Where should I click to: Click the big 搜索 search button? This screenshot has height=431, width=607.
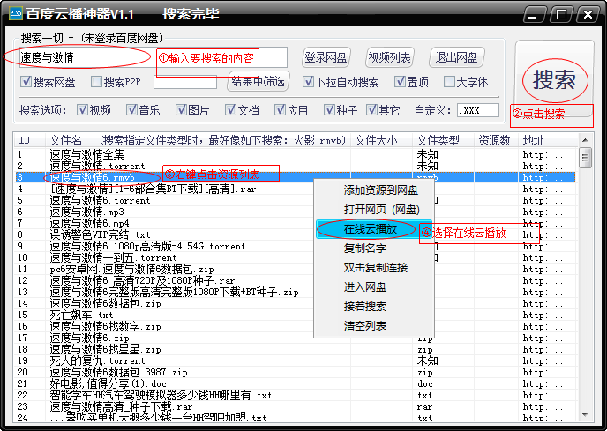pos(554,79)
